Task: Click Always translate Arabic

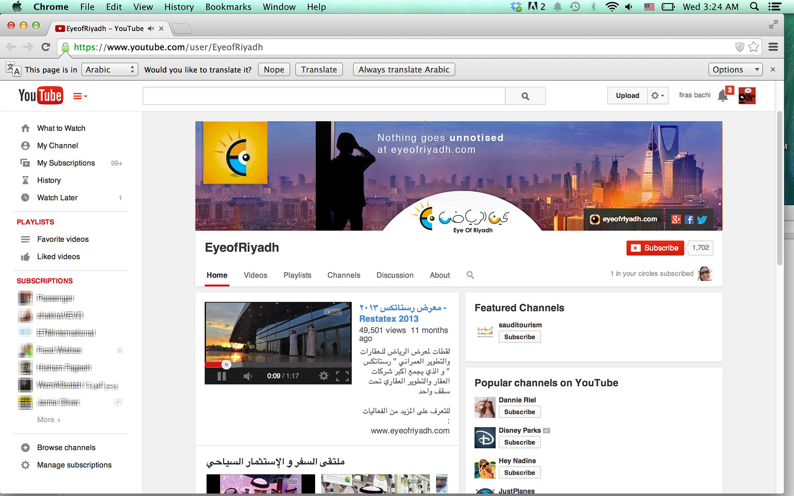Action: [404, 69]
